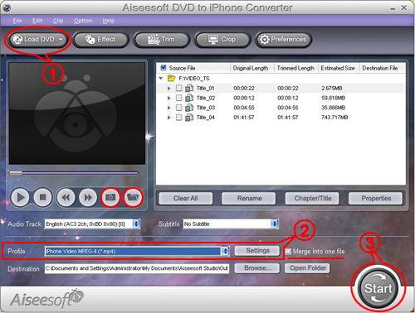
Task: Select the Title_01 file icon
Action: pos(189,88)
